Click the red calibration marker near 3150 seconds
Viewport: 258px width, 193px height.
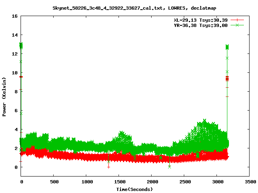[227, 79]
